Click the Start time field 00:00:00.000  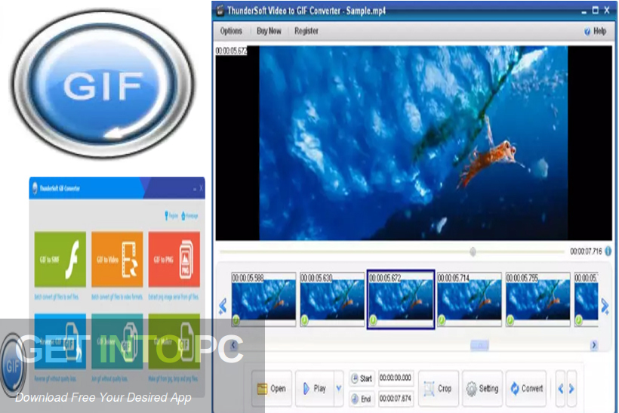tap(396, 378)
